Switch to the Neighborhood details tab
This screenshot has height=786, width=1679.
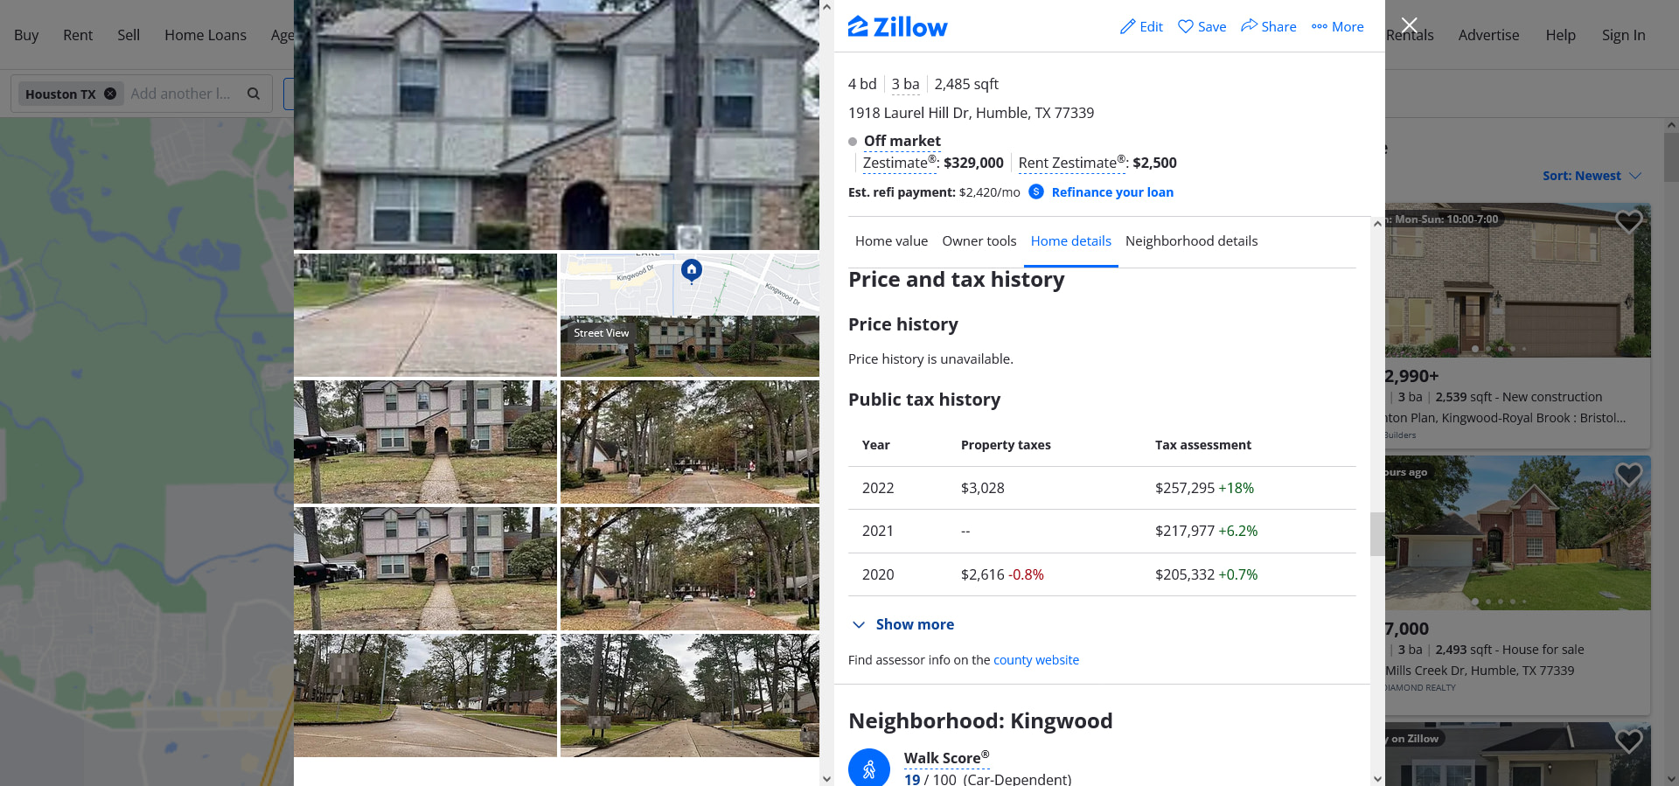point(1191,241)
